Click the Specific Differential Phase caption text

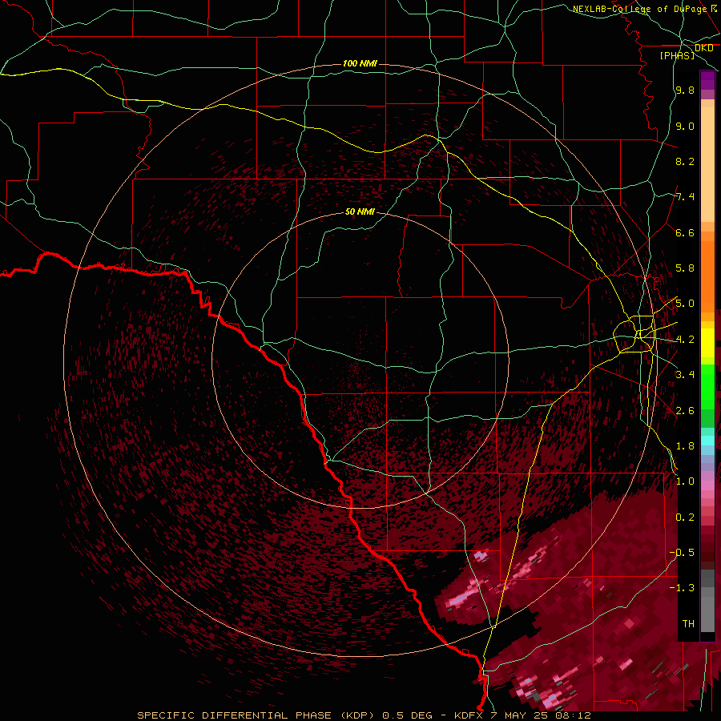click(x=363, y=715)
